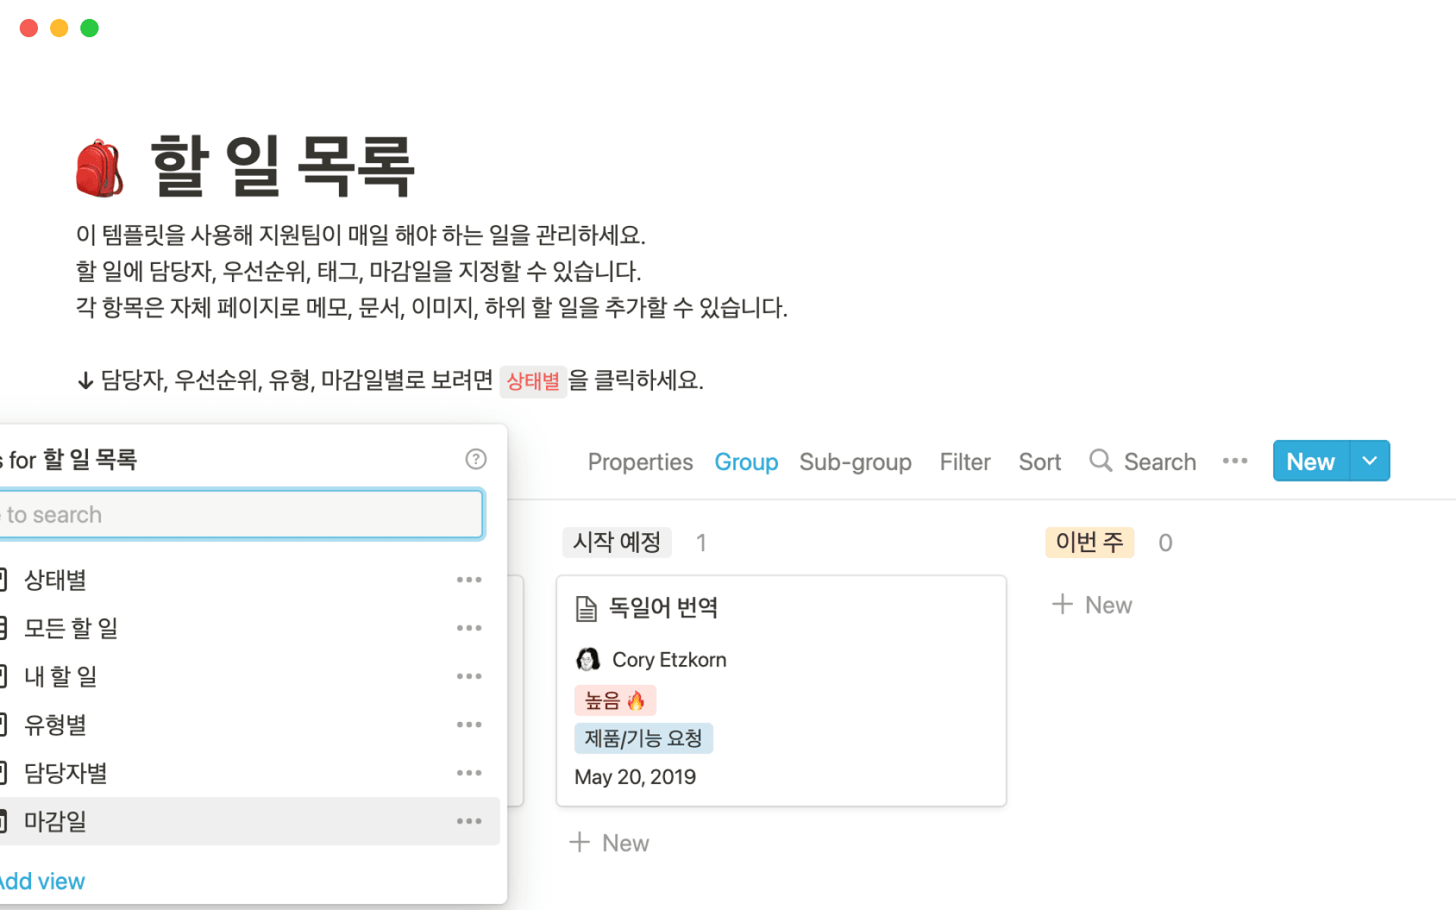Click the red backpack page icon
Image resolution: width=1456 pixels, height=910 pixels.
click(x=99, y=168)
